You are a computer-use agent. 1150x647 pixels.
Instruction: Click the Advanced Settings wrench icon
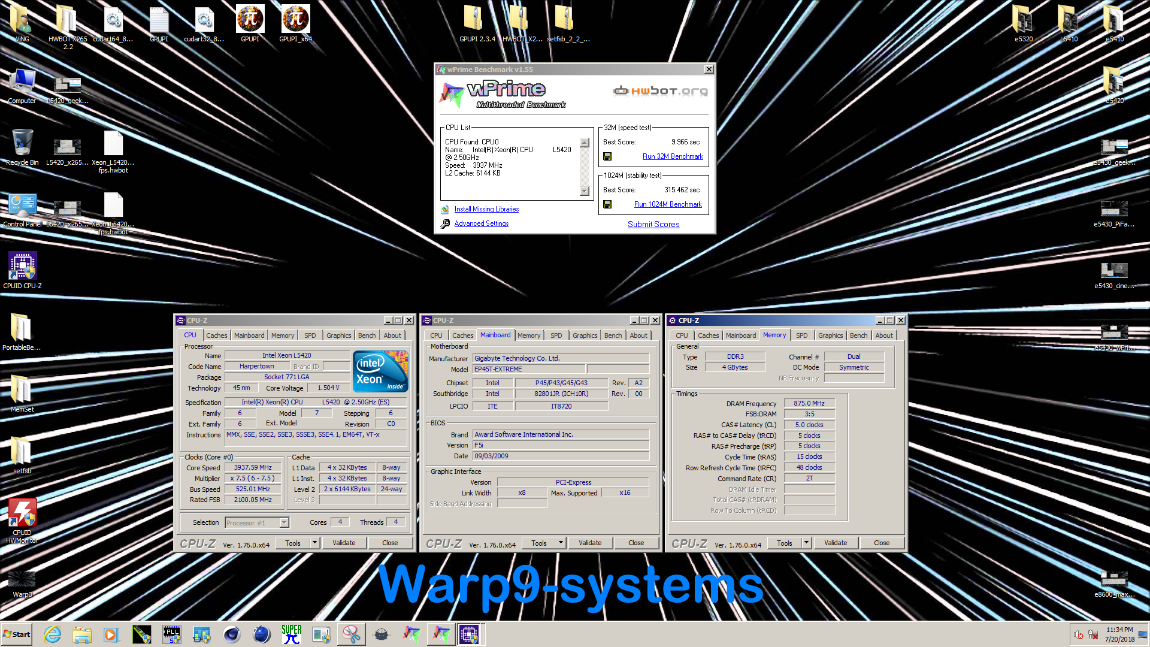445,223
